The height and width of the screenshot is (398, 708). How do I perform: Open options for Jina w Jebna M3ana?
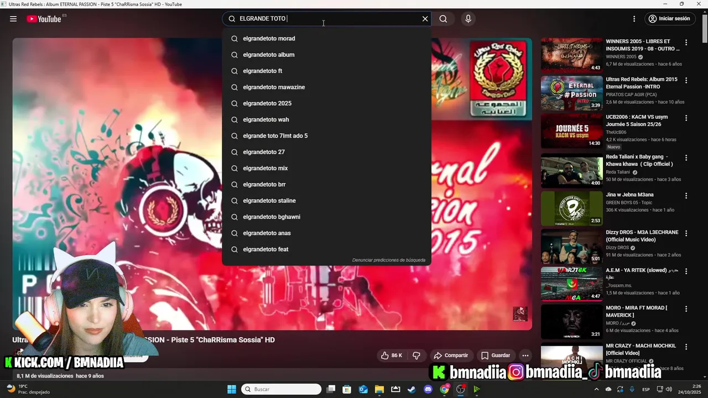[686, 196]
